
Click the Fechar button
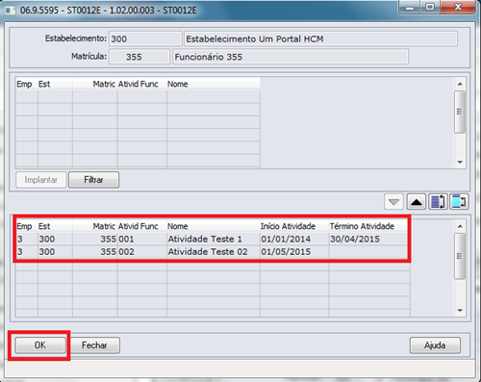pos(94,345)
